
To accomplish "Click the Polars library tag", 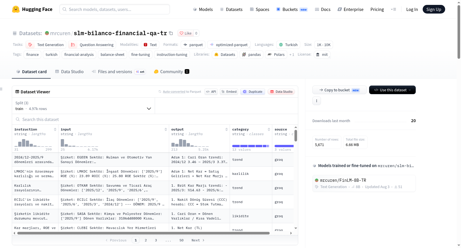I will pos(276,54).
